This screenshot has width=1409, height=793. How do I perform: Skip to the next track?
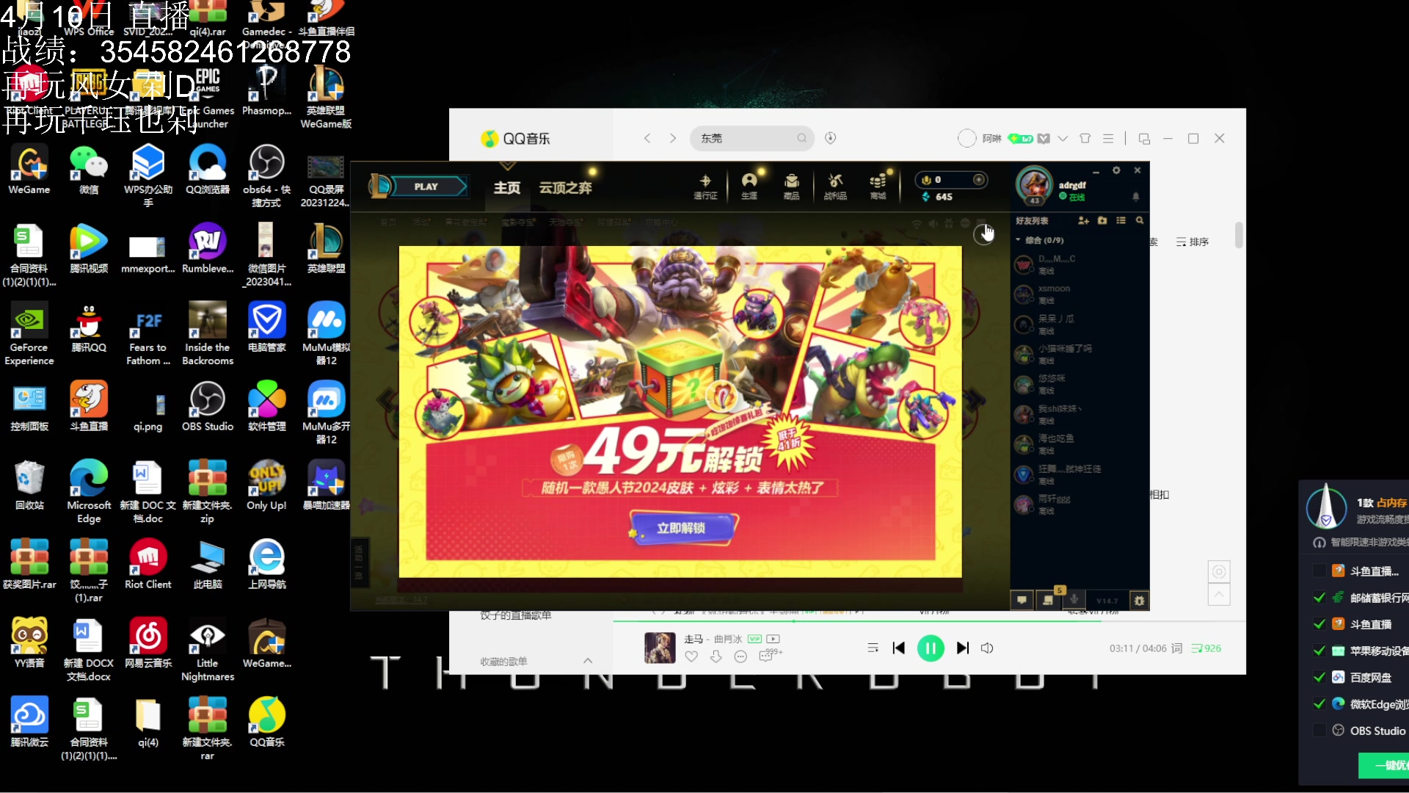pos(963,648)
